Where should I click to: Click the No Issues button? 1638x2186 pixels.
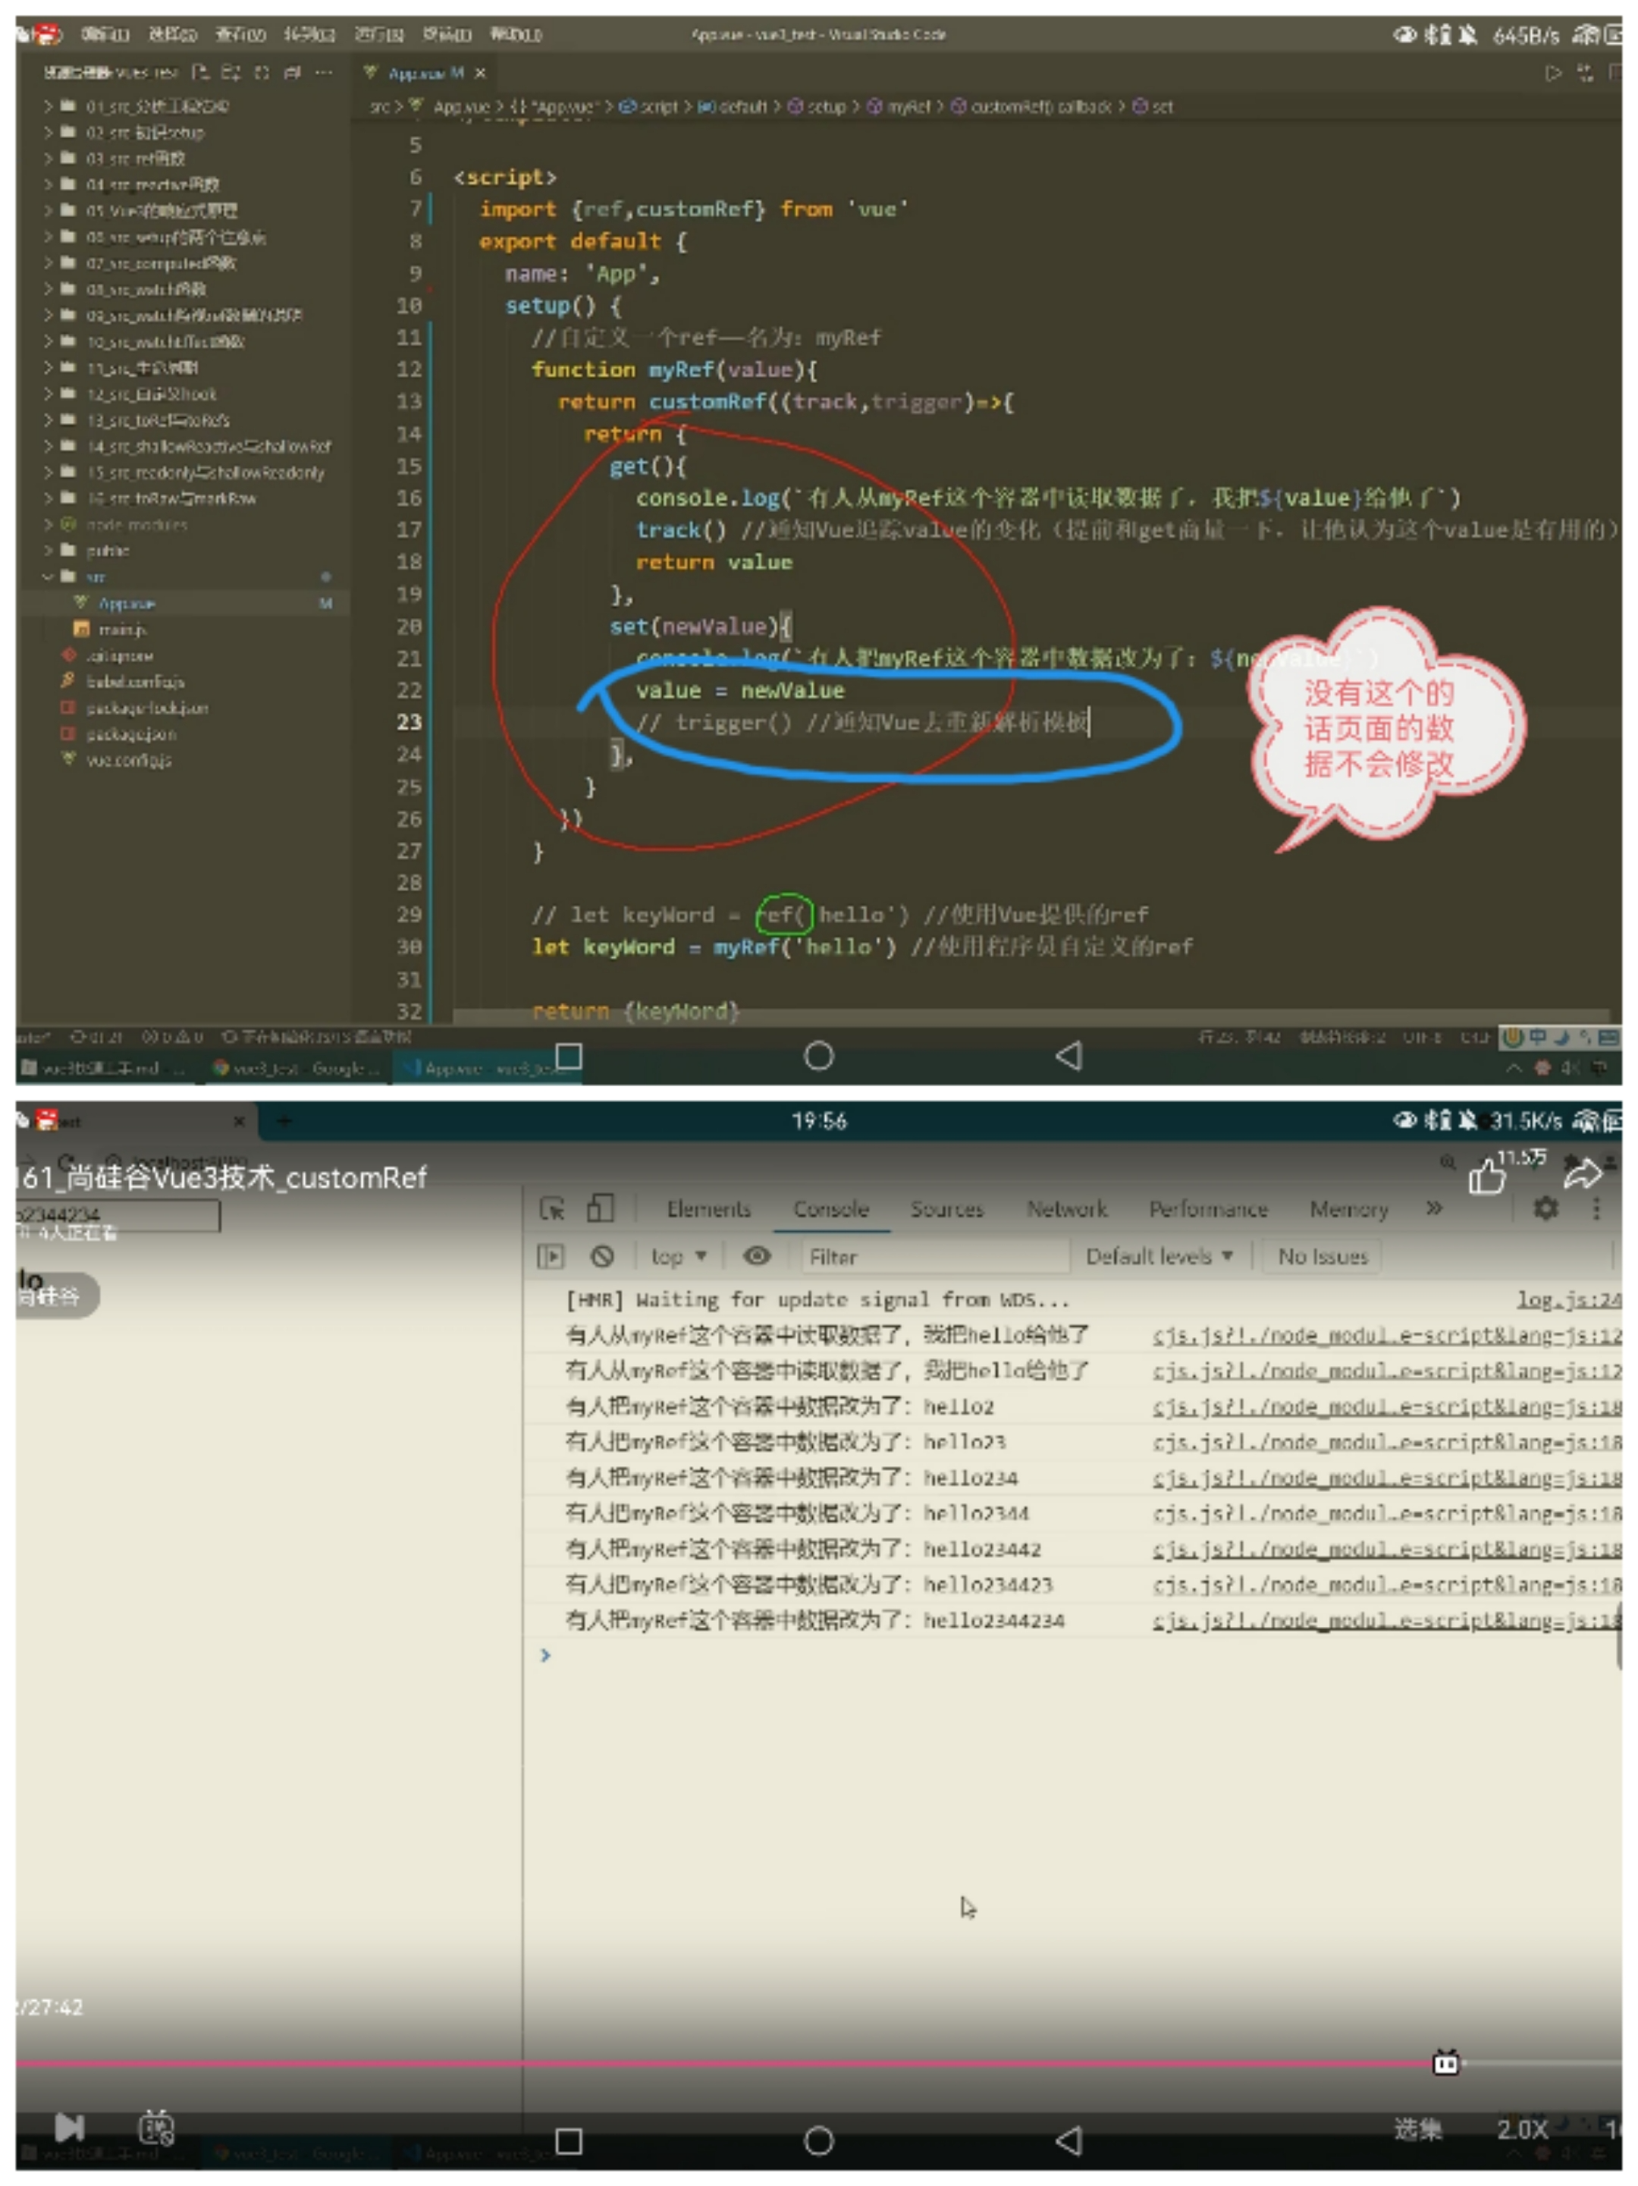coord(1322,1256)
